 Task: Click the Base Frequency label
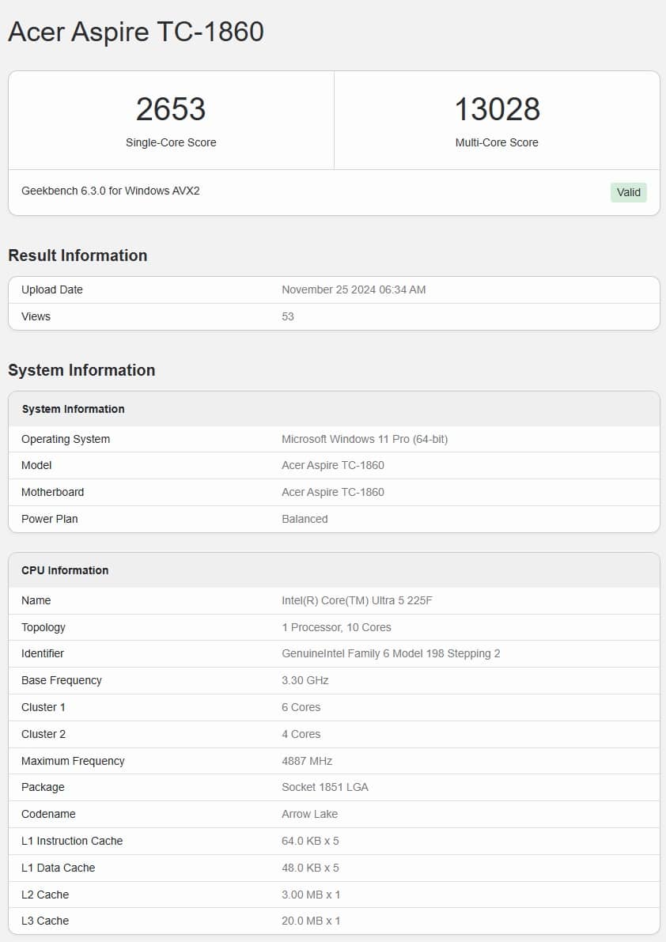61,681
